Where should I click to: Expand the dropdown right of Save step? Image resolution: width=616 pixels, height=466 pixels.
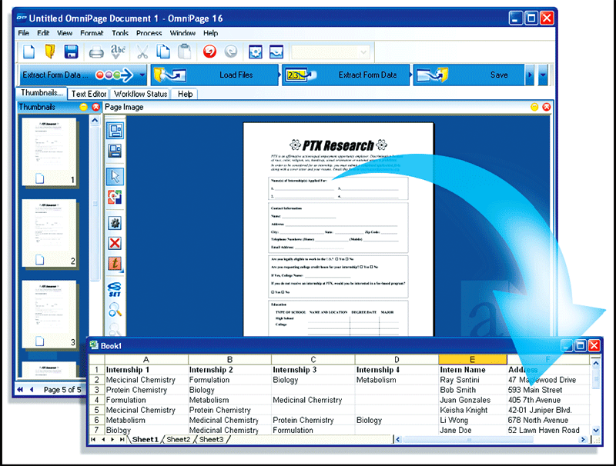544,75
